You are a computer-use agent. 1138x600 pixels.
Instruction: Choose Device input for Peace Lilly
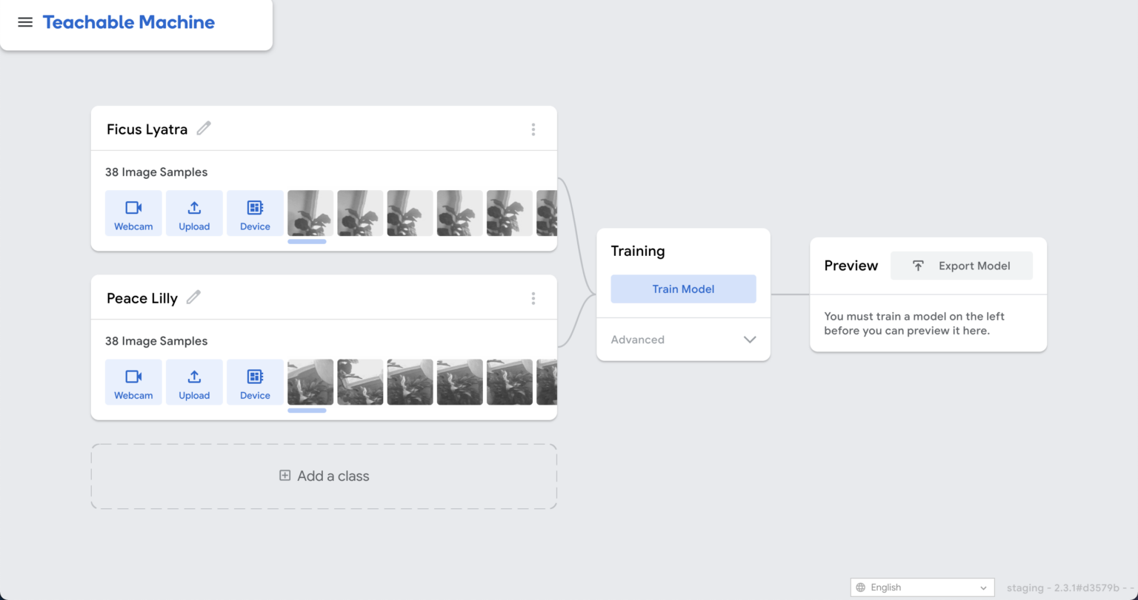[255, 382]
